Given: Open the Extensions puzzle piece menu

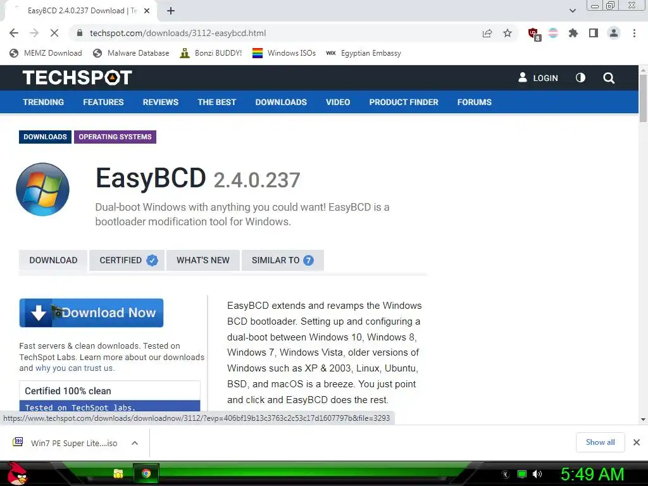Looking at the screenshot, I should (x=573, y=33).
